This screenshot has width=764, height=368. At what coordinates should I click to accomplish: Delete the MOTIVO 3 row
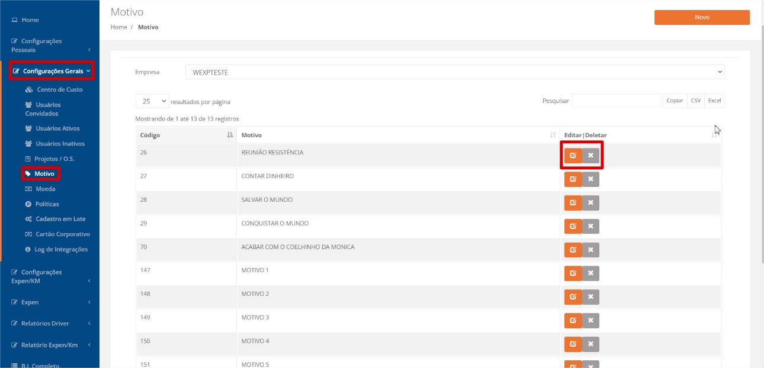(x=590, y=321)
